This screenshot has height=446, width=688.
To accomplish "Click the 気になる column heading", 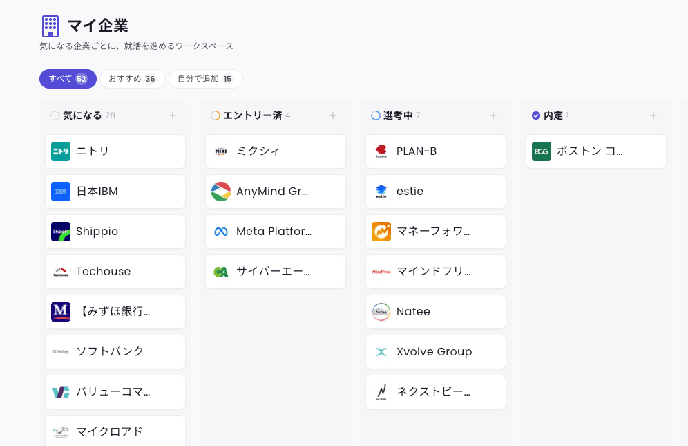I will (82, 115).
